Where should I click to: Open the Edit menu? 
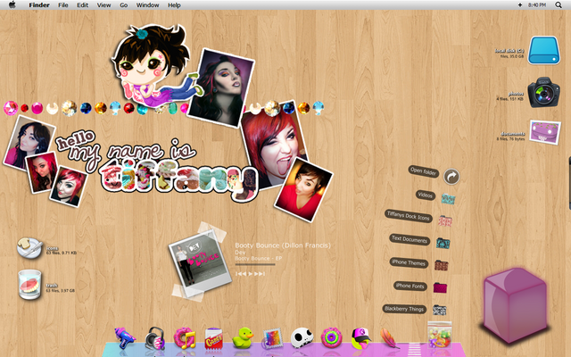(x=82, y=5)
